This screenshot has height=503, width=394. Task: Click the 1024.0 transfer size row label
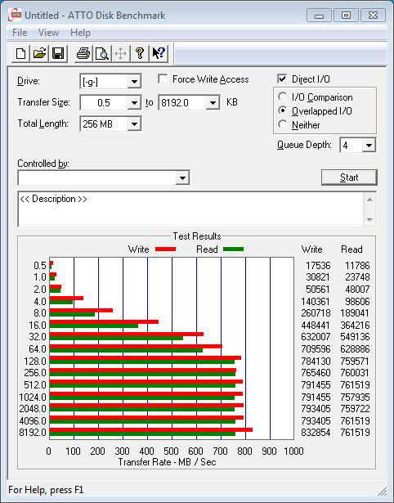pyautogui.click(x=33, y=397)
